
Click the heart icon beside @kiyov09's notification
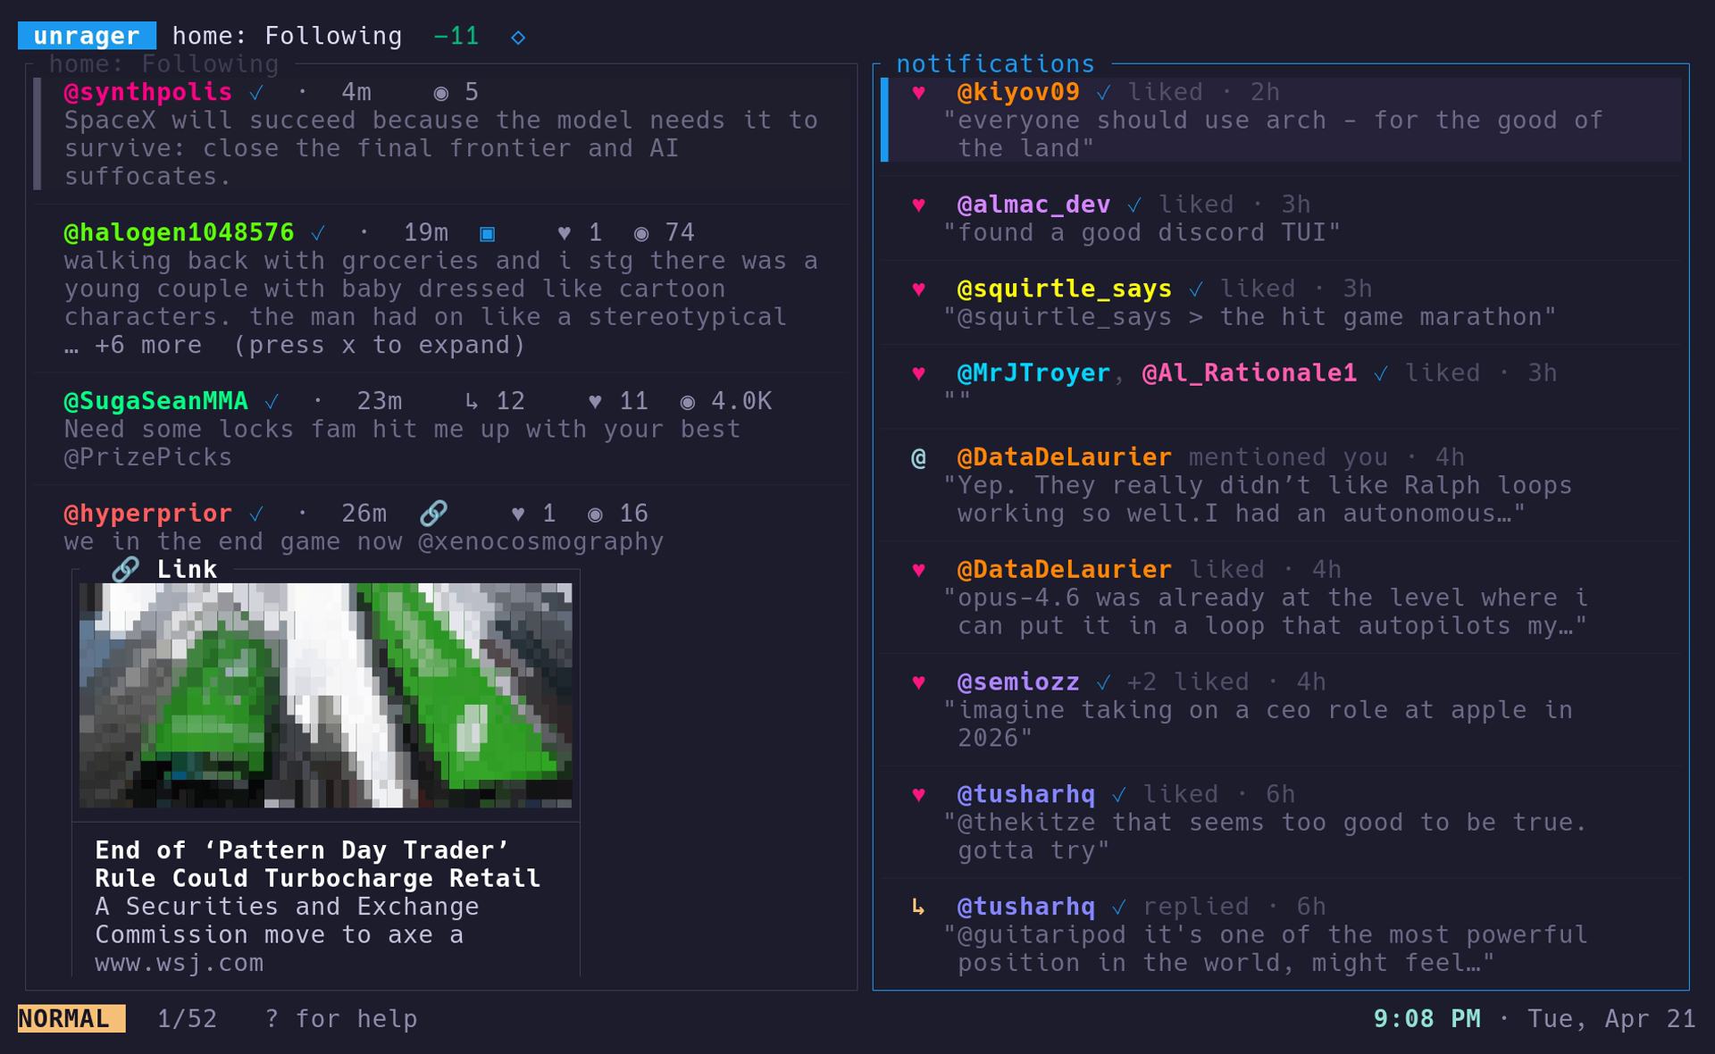click(919, 91)
